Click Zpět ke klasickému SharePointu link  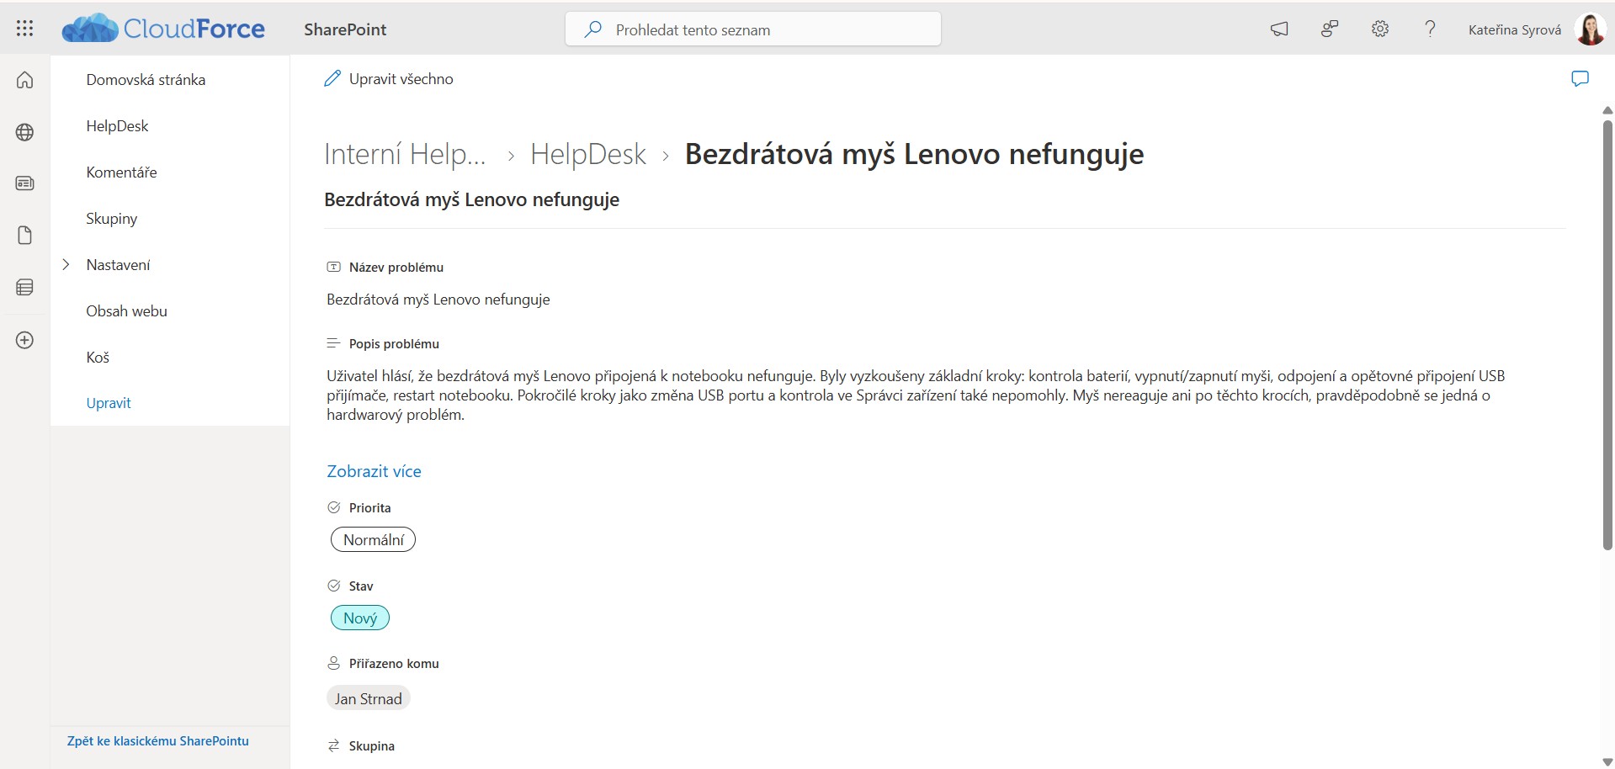point(157,741)
